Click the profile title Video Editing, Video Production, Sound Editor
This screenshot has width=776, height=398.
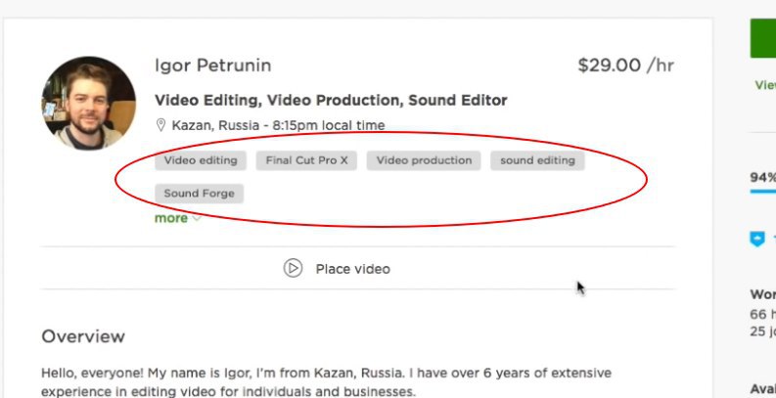pos(331,101)
